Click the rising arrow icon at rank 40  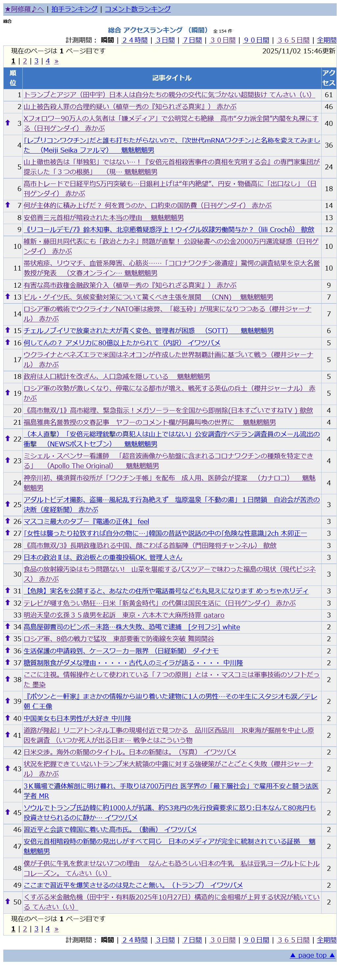(8, 718)
